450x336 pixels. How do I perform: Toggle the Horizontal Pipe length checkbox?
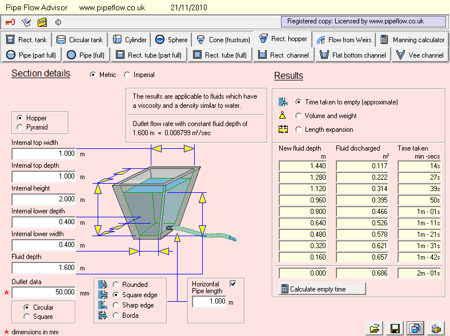pyautogui.click(x=233, y=284)
